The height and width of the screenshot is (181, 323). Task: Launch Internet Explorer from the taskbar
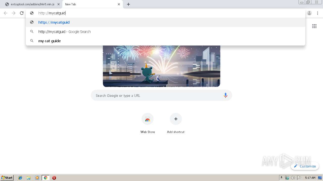click(x=20, y=178)
